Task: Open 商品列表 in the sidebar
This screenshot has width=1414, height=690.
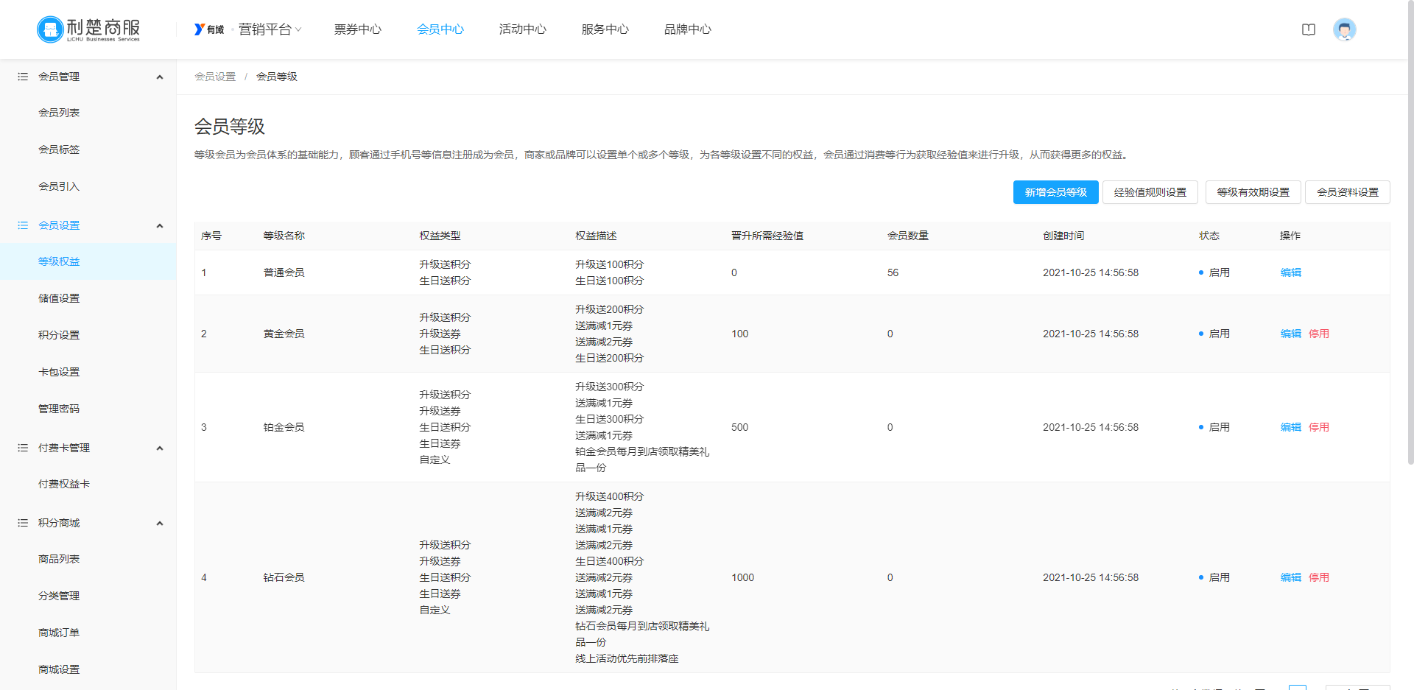Action: point(59,559)
